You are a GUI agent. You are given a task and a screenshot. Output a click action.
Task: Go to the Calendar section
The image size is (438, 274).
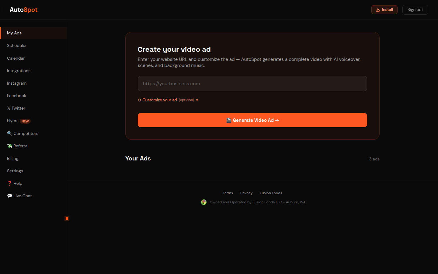[33, 58]
